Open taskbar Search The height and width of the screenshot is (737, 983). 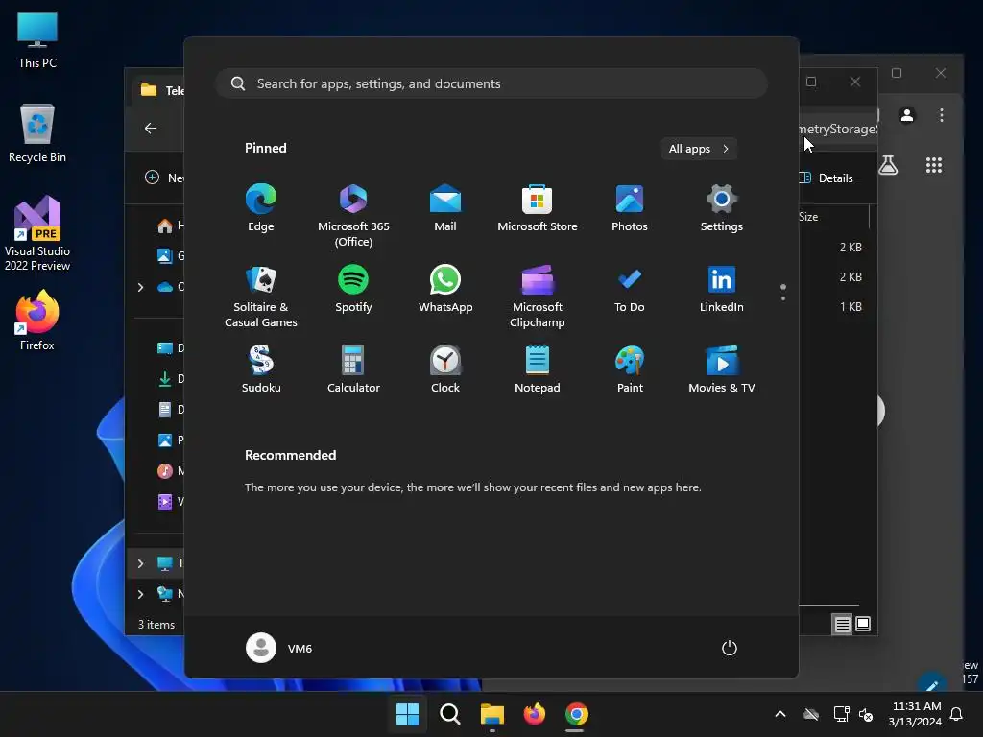click(449, 714)
